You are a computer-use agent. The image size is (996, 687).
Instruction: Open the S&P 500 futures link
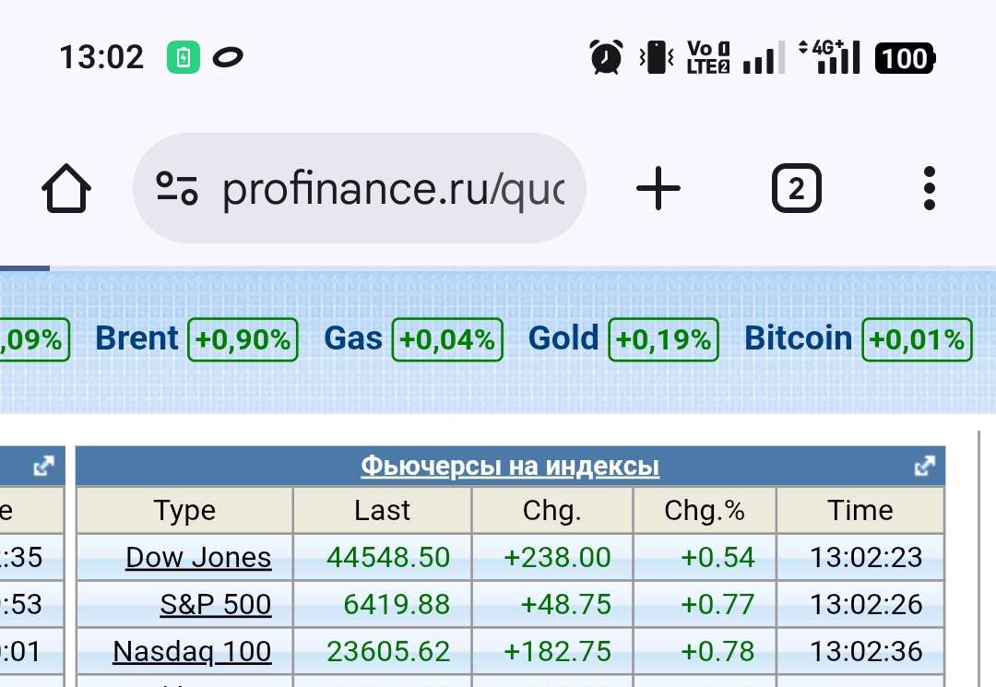tap(216, 605)
